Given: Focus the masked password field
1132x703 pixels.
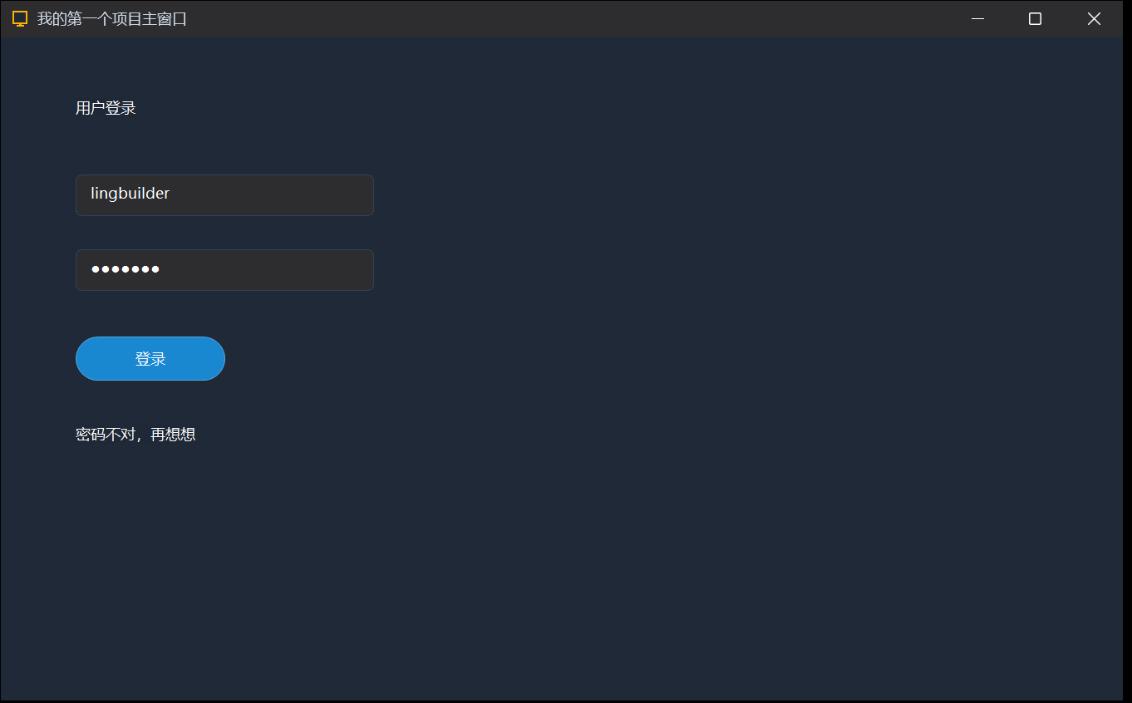Looking at the screenshot, I should (x=224, y=270).
